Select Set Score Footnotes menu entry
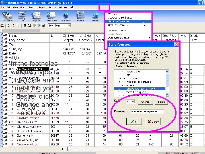Viewport: 205px width, 154px height. point(128,21)
